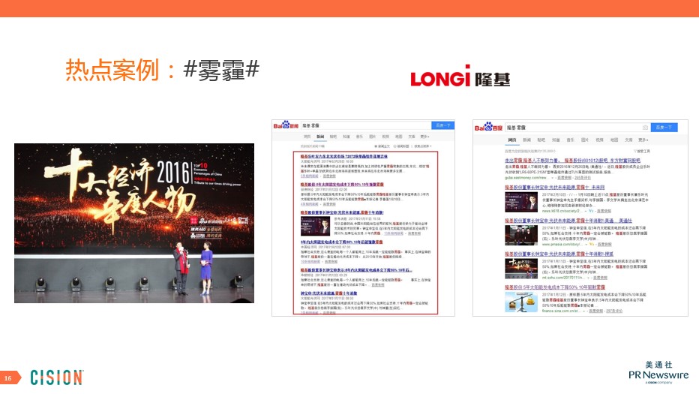Click 百度一下 button in left Baidu News screenshot
The width and height of the screenshot is (699, 394).
tap(442, 125)
